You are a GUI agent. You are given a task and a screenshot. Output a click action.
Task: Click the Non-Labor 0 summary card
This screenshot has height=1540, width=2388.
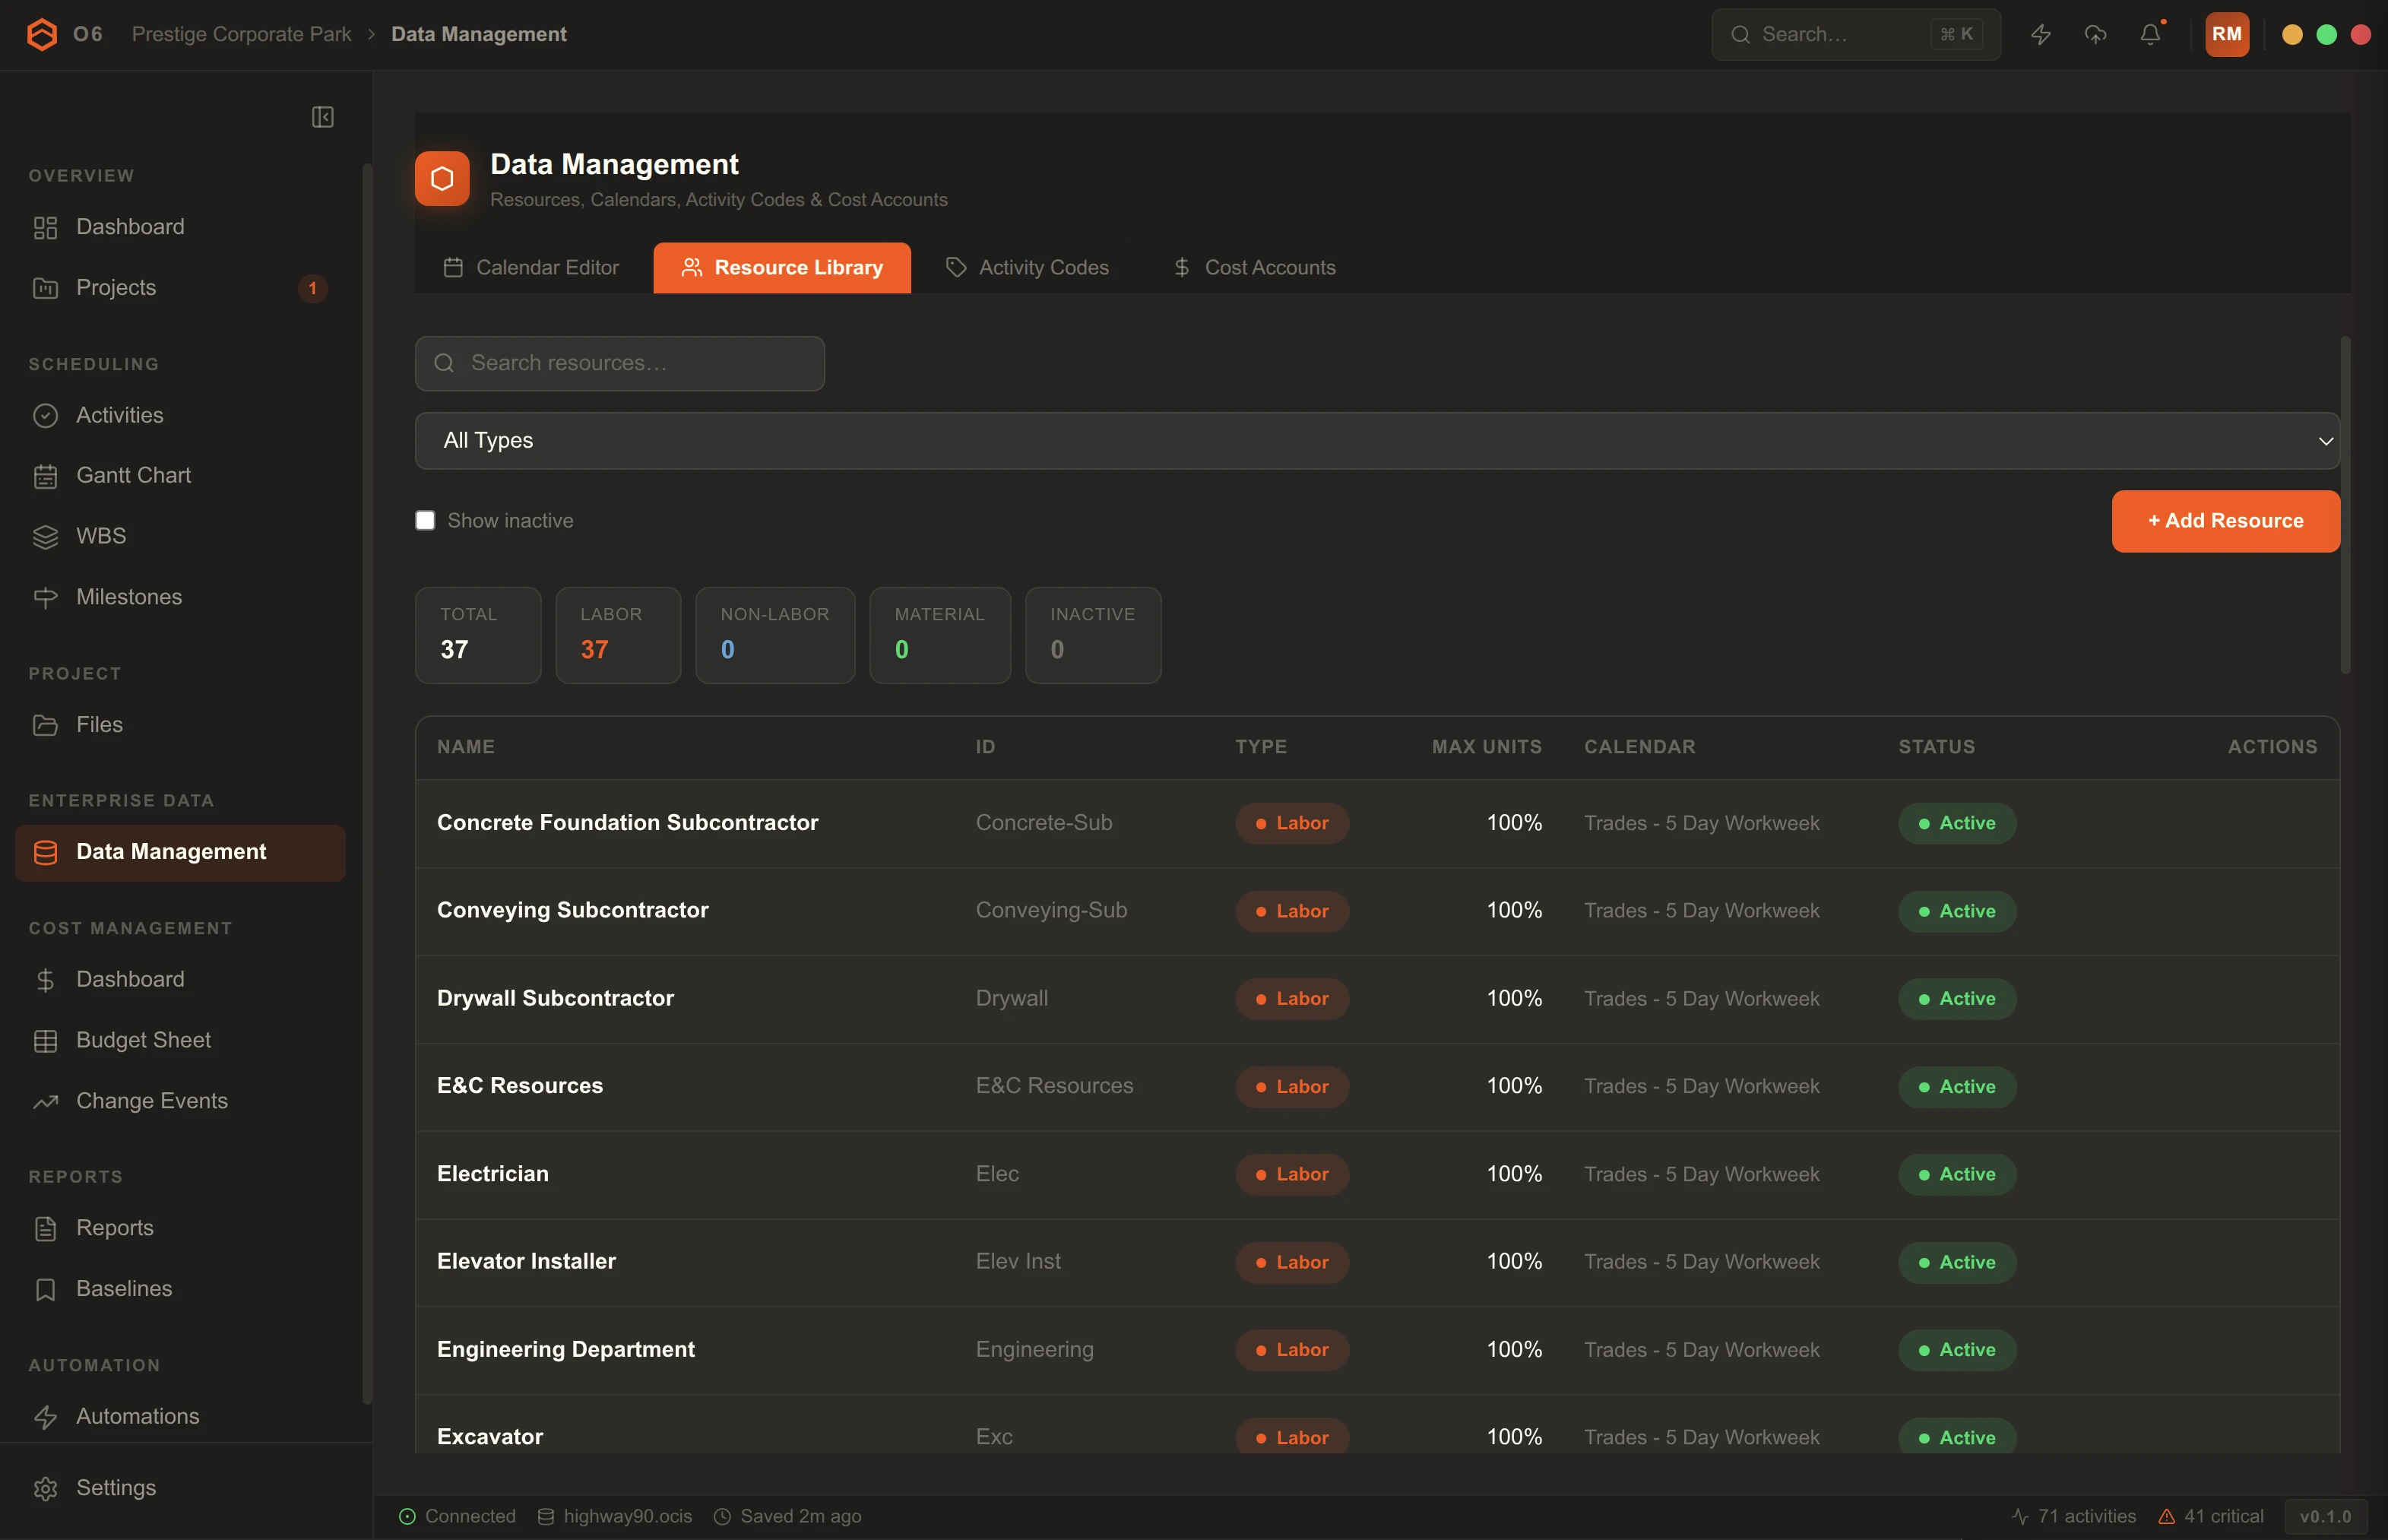[x=774, y=635]
